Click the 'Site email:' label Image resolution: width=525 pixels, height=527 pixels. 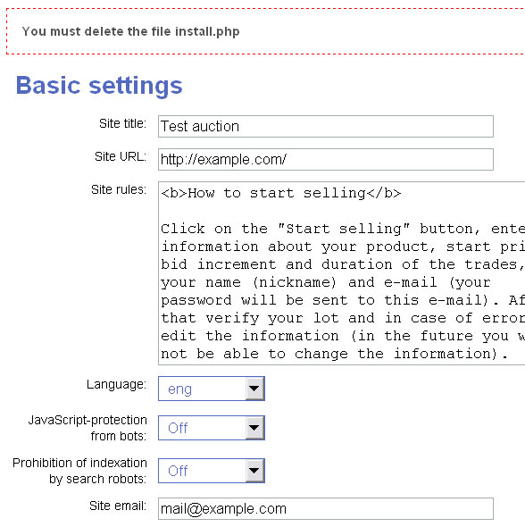pyautogui.click(x=118, y=506)
